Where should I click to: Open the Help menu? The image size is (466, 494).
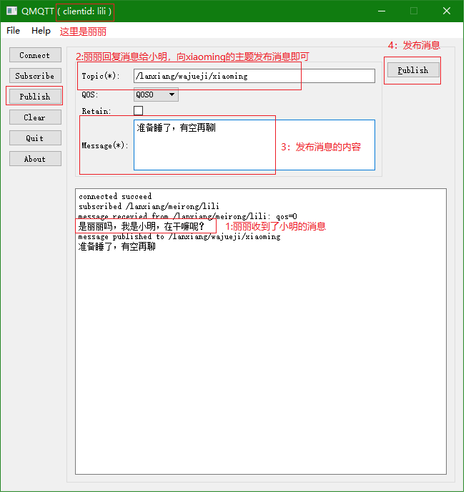click(41, 31)
